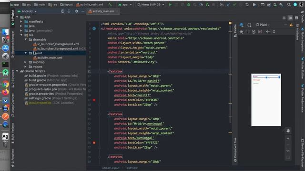Hide the Project panel with minus icon

click(x=83, y=11)
